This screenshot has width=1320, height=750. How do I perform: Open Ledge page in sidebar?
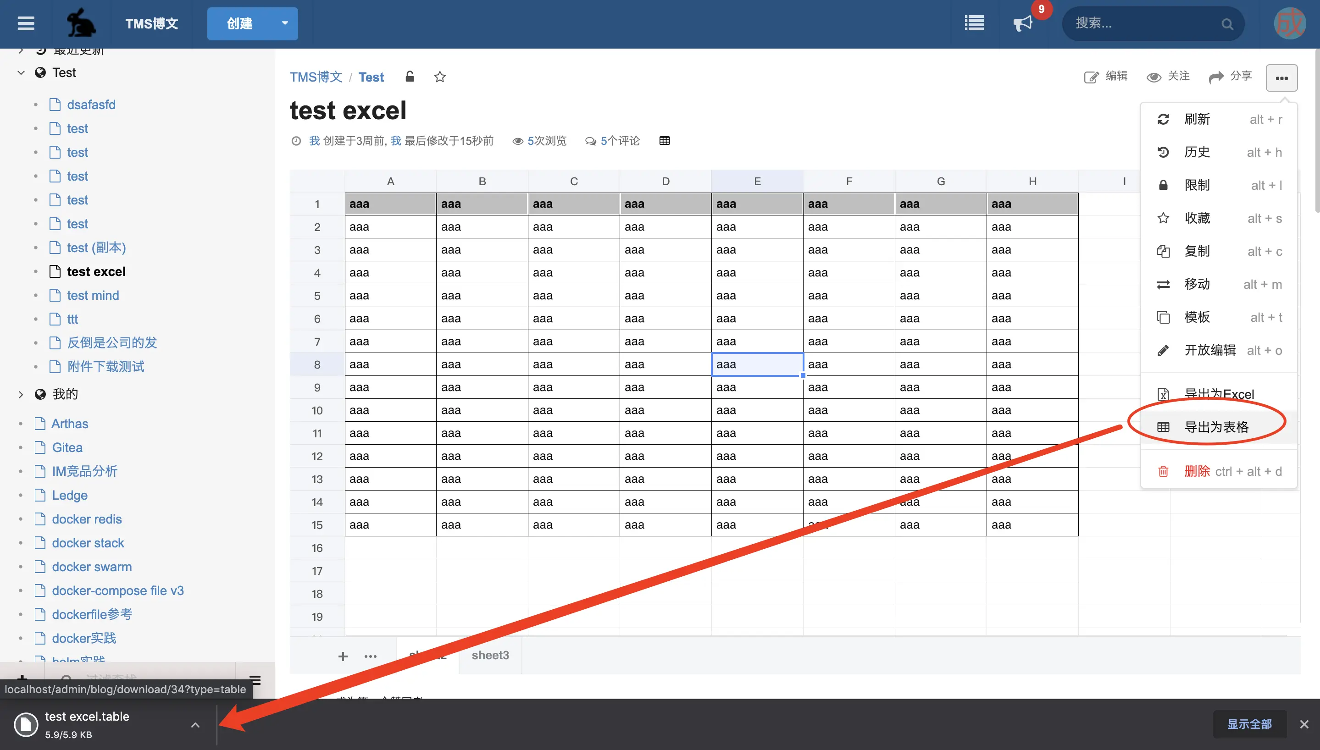pyautogui.click(x=70, y=496)
